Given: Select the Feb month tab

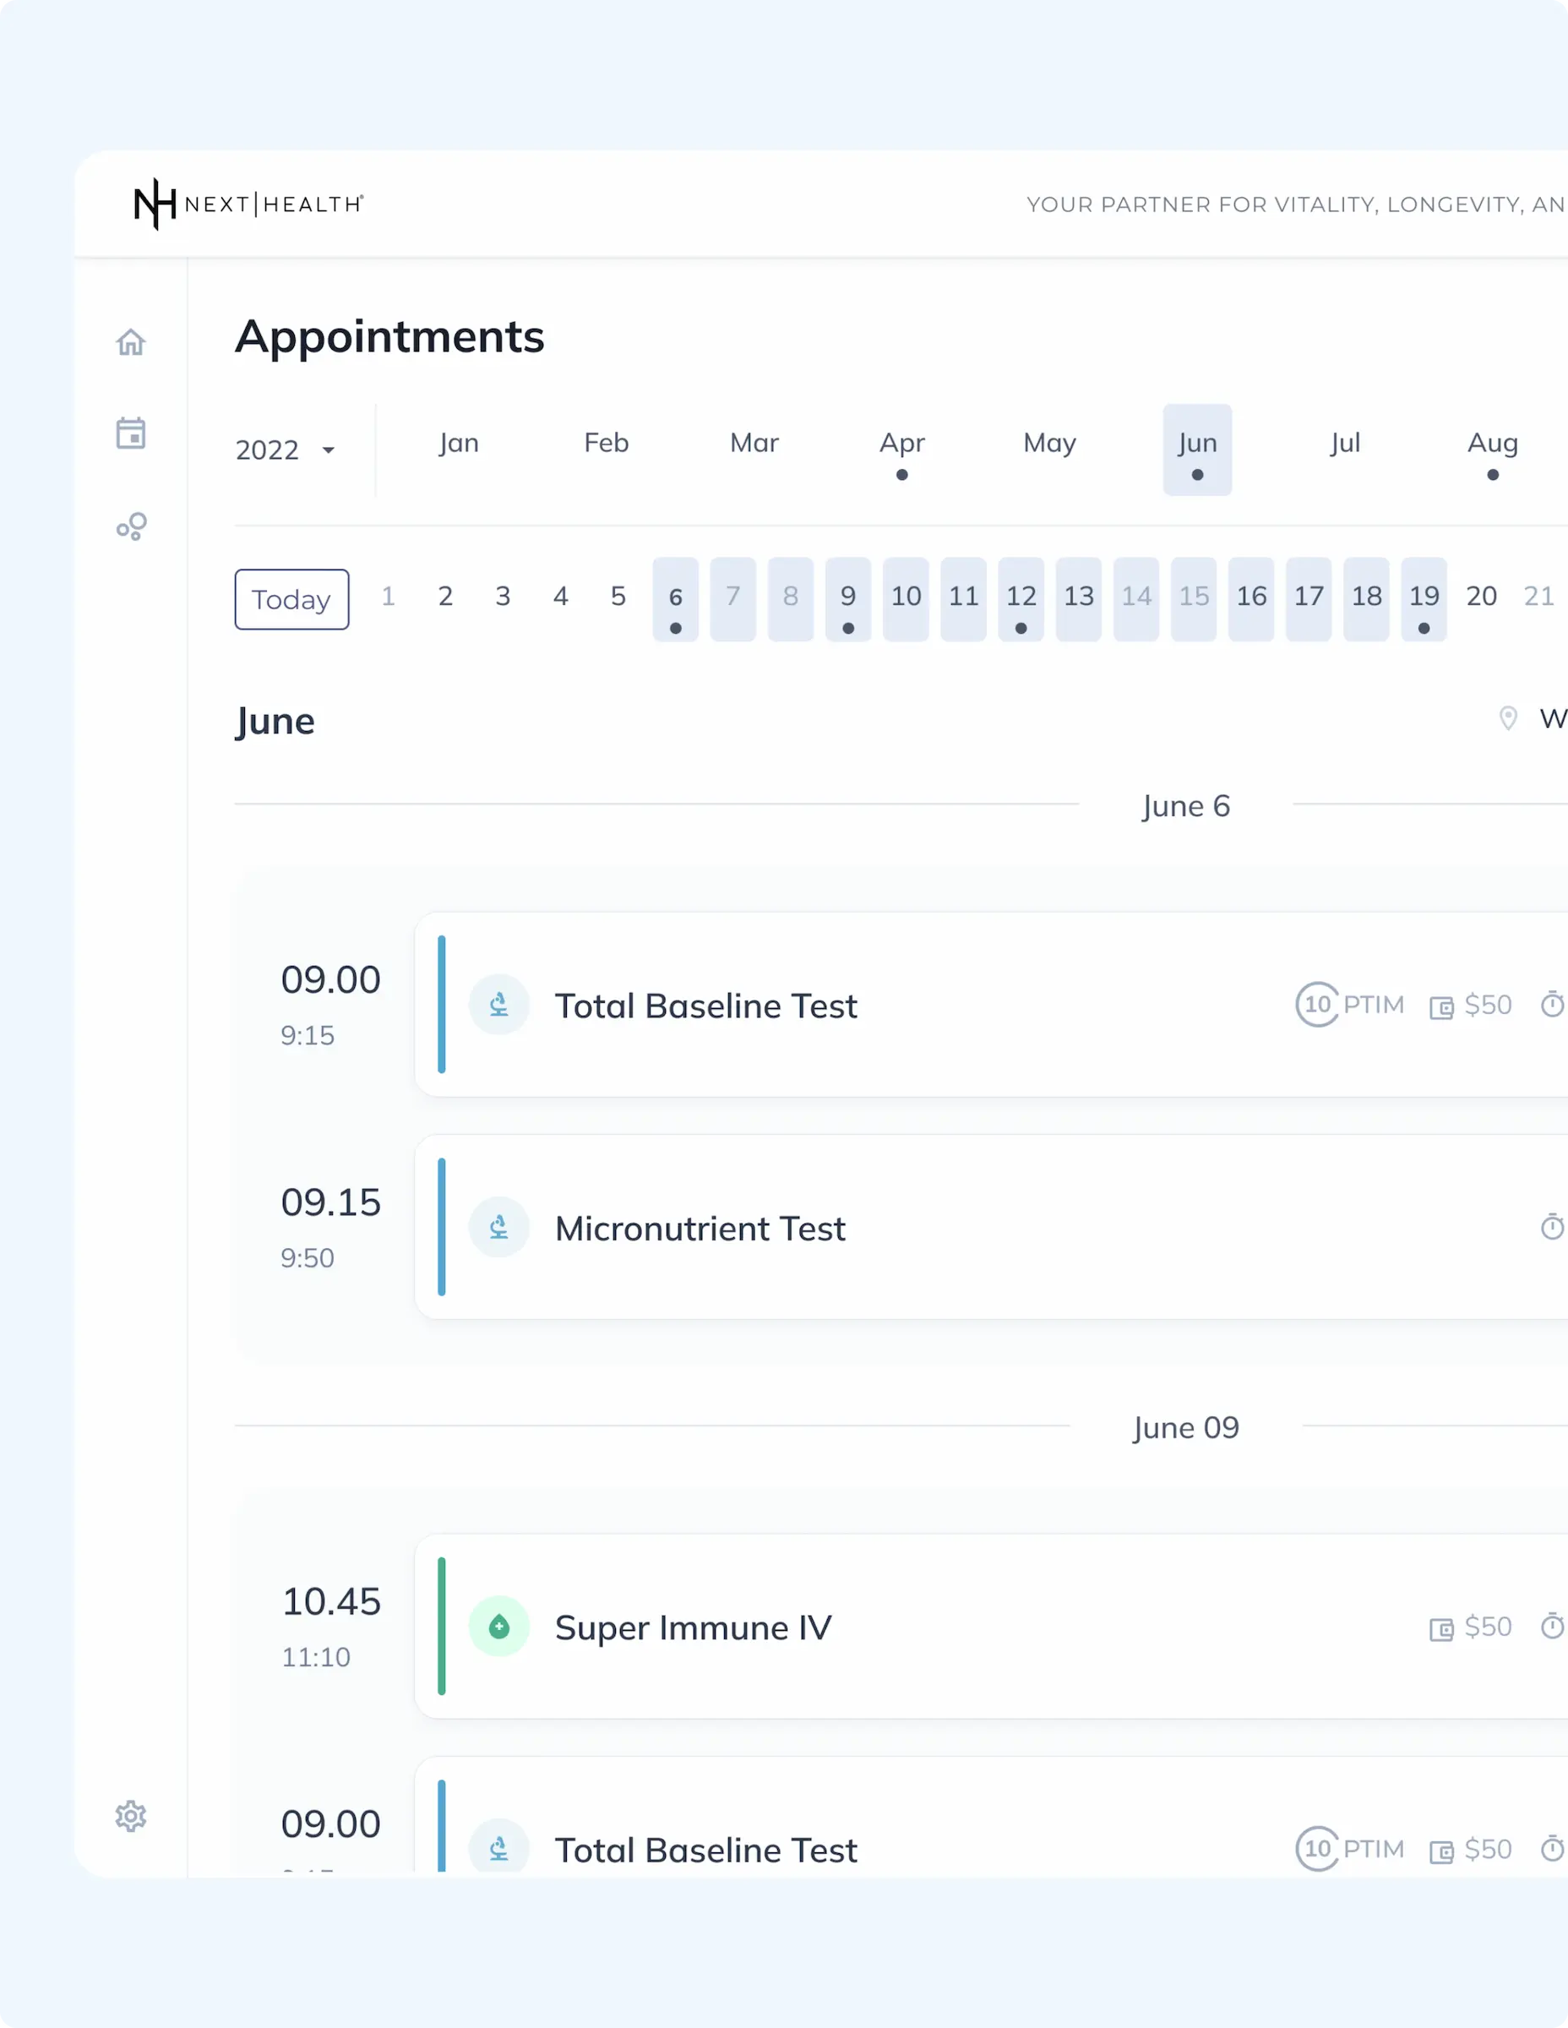Looking at the screenshot, I should (x=607, y=443).
